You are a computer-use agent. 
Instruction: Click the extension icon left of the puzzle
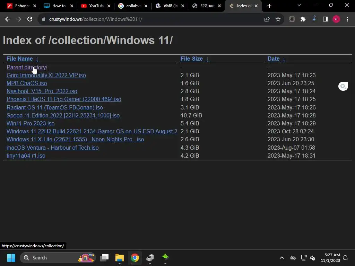click(x=292, y=19)
